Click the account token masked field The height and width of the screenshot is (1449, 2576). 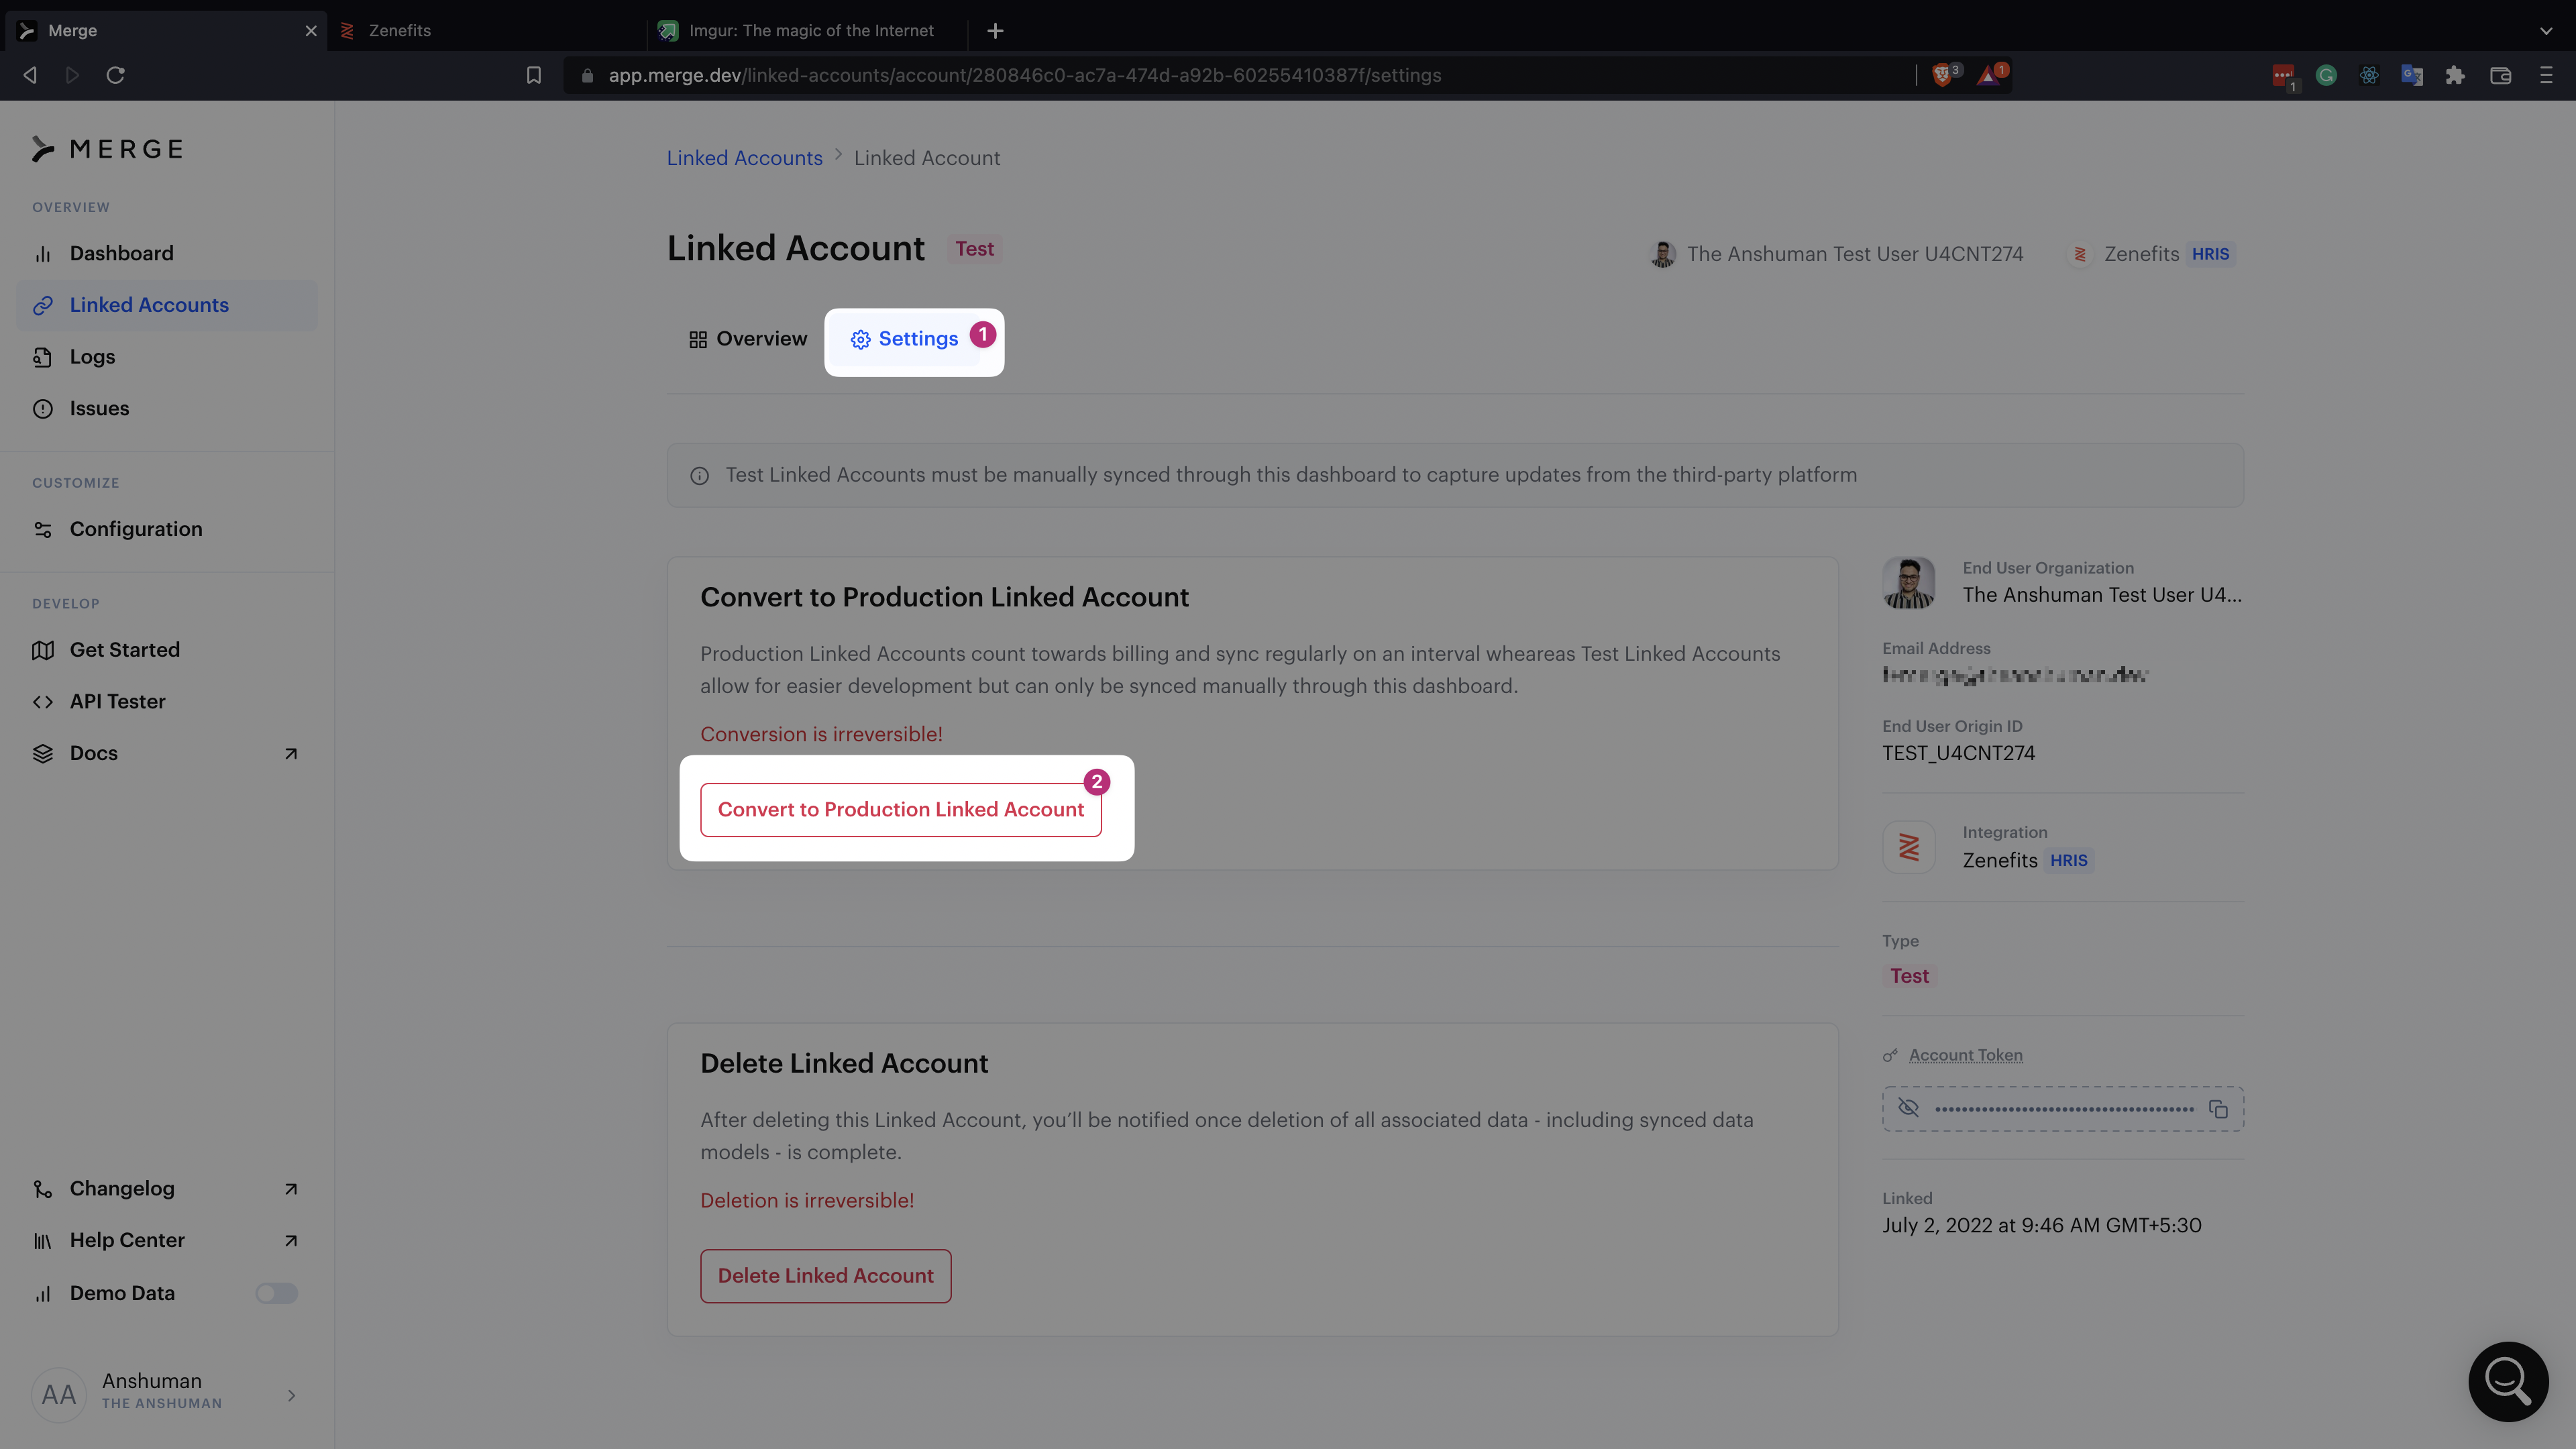tap(2062, 1109)
